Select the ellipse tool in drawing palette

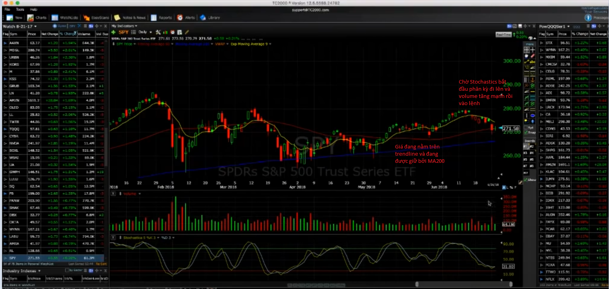point(532,115)
